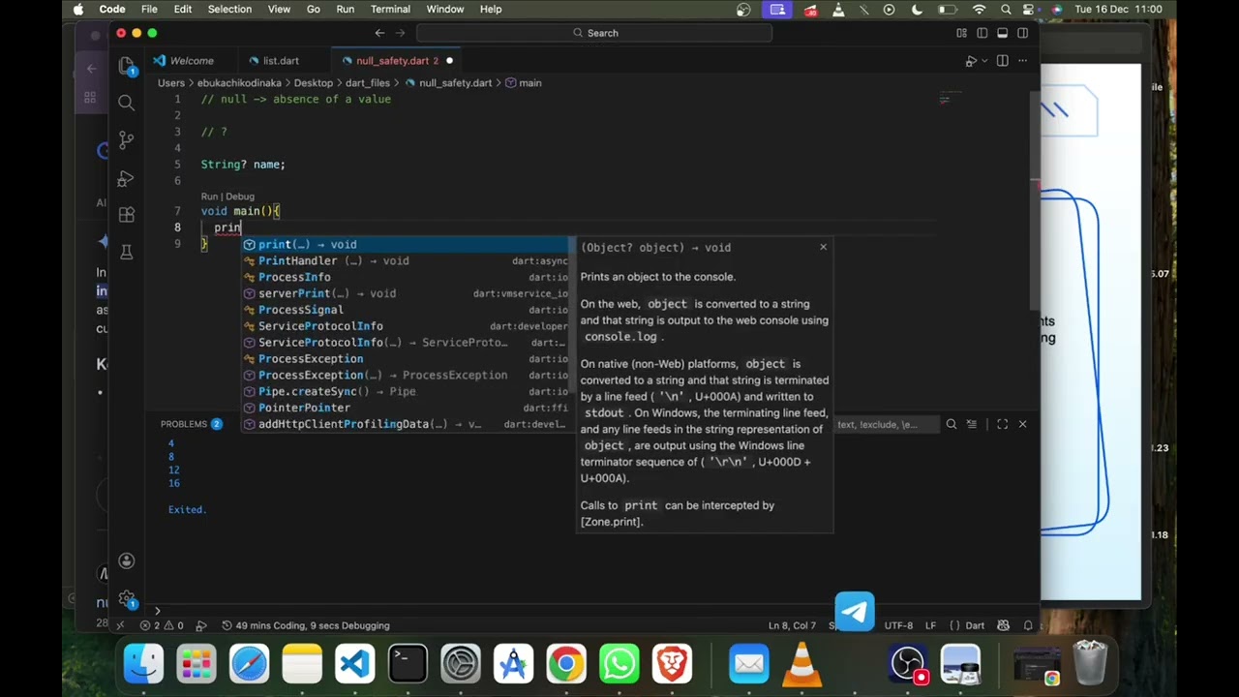Click the remote window status bar icon
Image resolution: width=1239 pixels, height=697 pixels.
click(x=120, y=625)
